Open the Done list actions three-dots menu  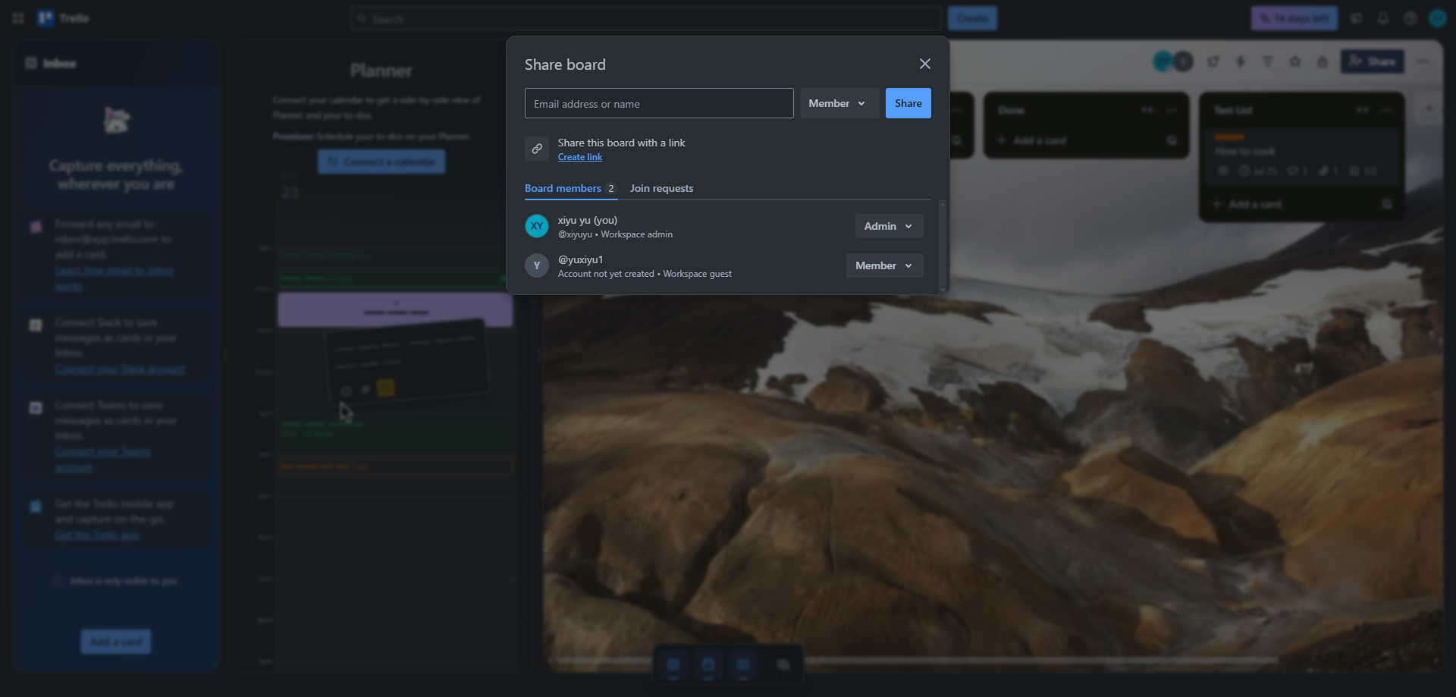[x=1172, y=110]
